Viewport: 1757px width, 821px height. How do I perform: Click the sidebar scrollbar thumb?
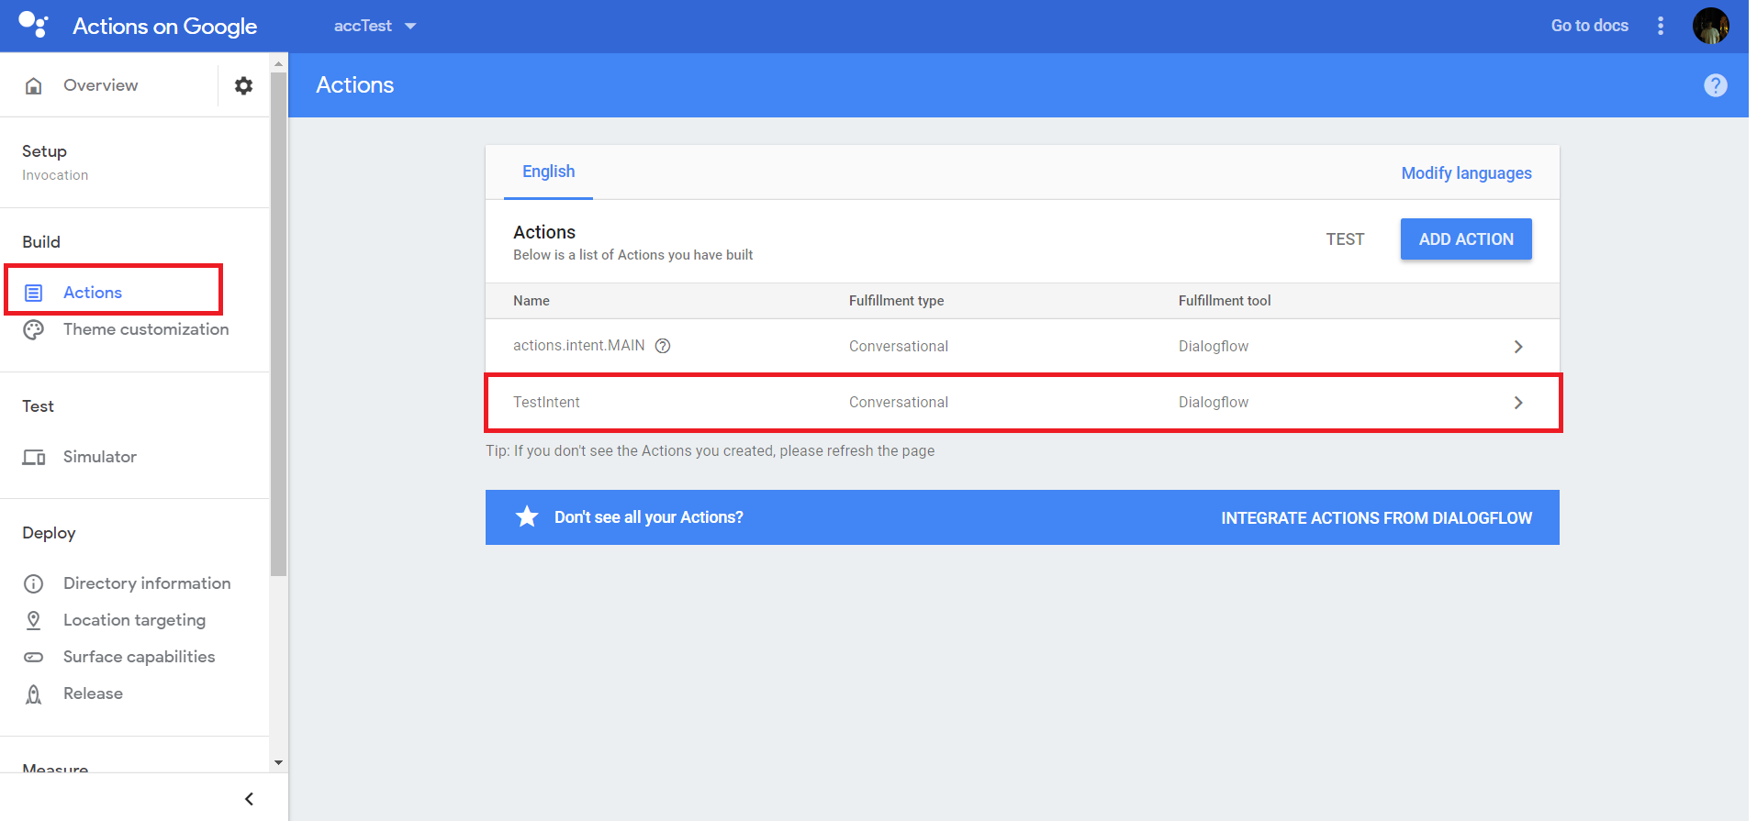click(278, 324)
